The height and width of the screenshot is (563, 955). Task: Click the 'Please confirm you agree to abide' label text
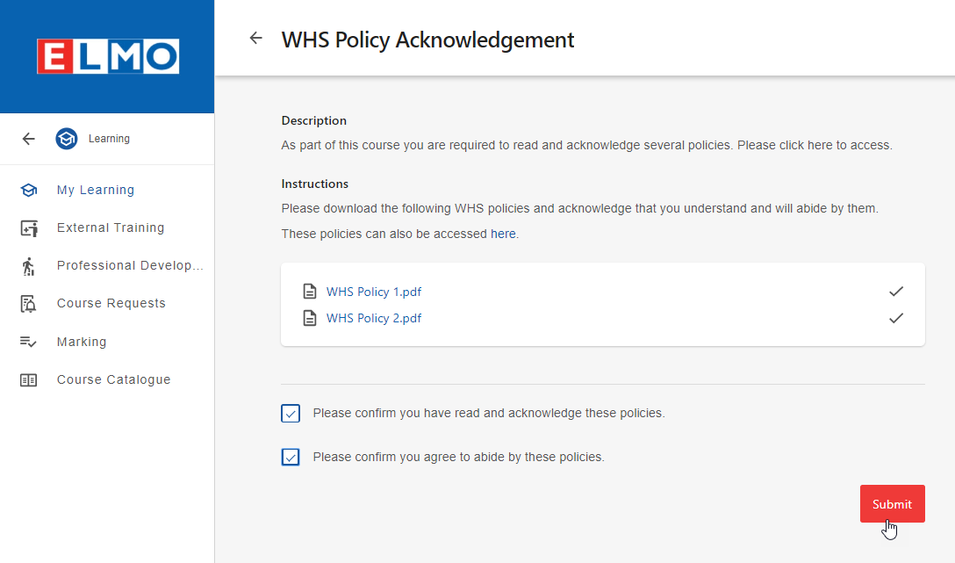pyautogui.click(x=458, y=457)
